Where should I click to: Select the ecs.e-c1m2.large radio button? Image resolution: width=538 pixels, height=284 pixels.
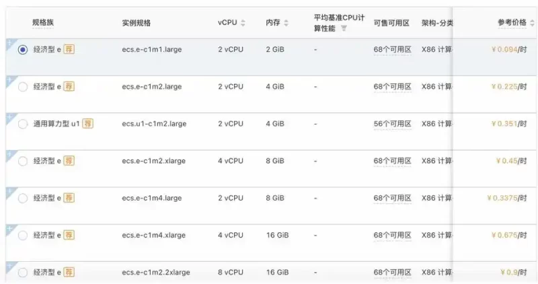click(24, 87)
